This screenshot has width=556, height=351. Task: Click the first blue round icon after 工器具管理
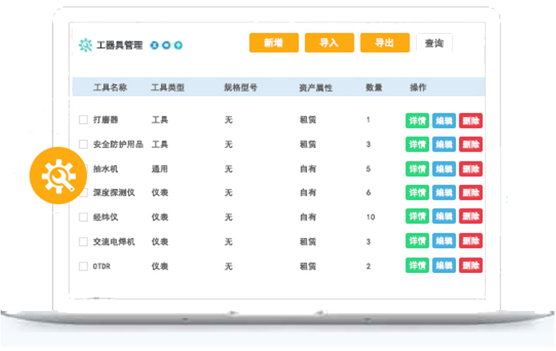154,46
